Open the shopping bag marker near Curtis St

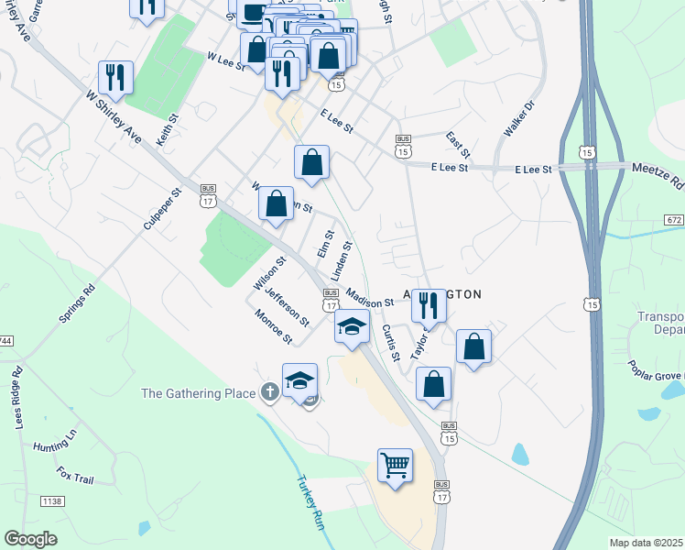[433, 387]
